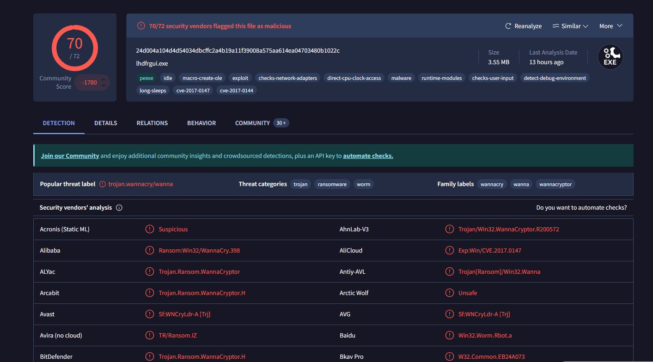The image size is (653, 362).
Task: Open the DETAILS tab
Action: 106,123
